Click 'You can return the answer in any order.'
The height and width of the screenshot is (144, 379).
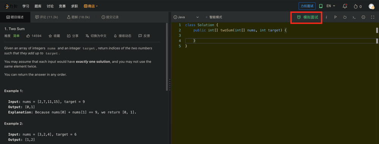click(x=35, y=74)
